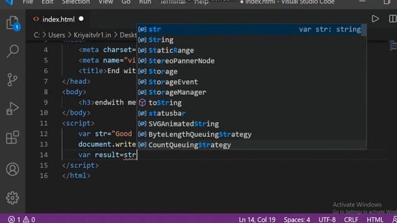Screen dimensions: 397x223
Task: Open the Search view icon
Action: 12,51
